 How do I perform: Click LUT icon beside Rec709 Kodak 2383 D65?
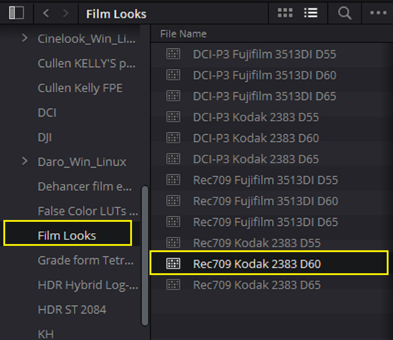click(173, 285)
